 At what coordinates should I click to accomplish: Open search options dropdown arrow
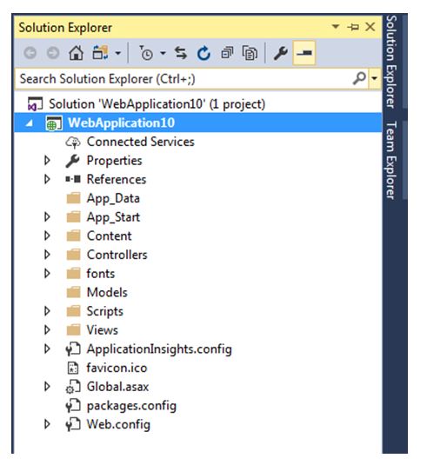pyautogui.click(x=375, y=78)
